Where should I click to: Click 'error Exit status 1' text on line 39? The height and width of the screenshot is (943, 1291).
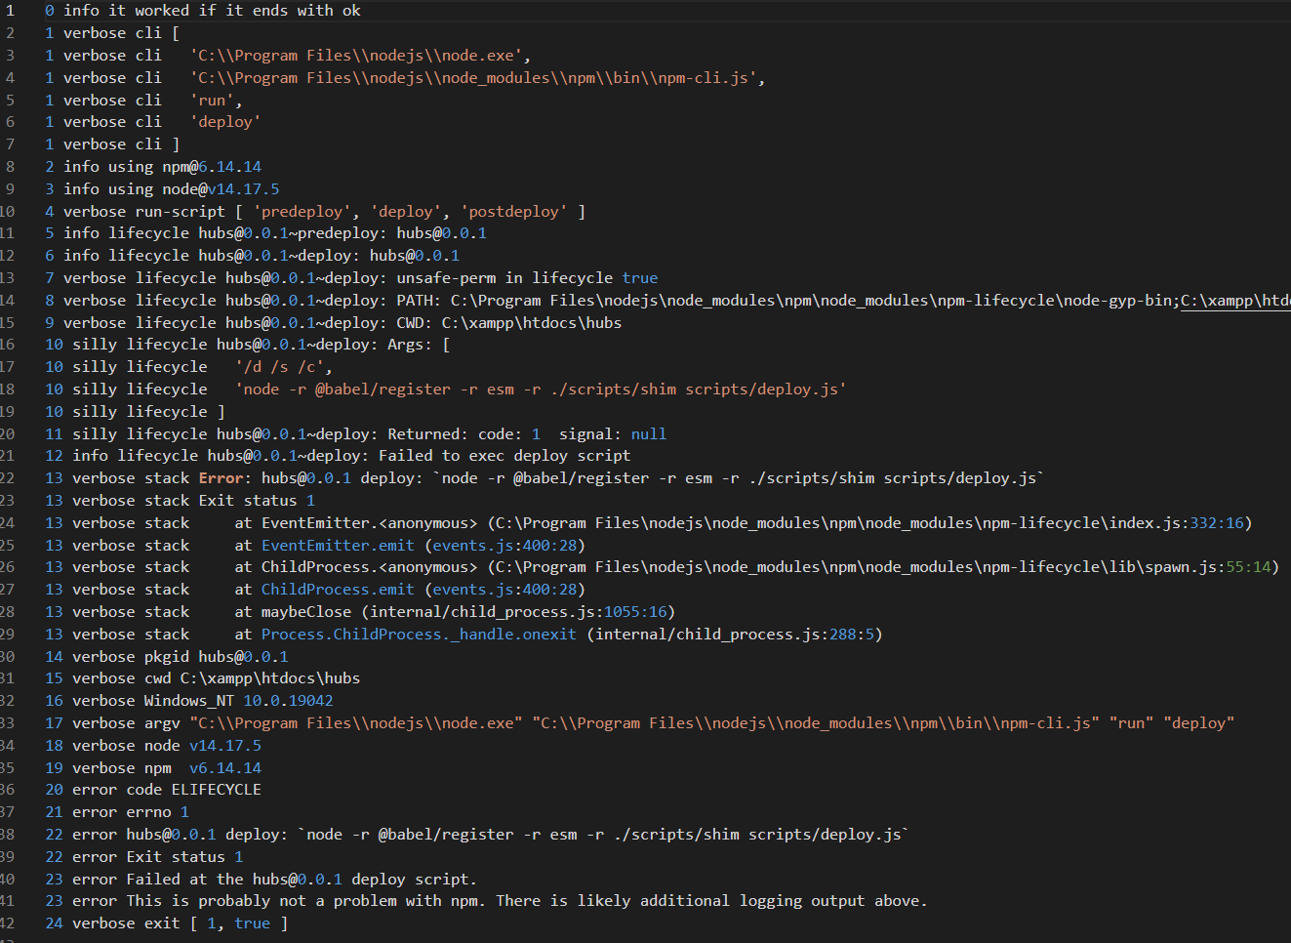coord(158,857)
